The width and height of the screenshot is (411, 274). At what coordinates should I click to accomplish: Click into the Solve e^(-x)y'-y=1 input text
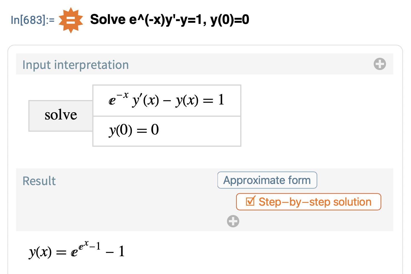tap(169, 20)
